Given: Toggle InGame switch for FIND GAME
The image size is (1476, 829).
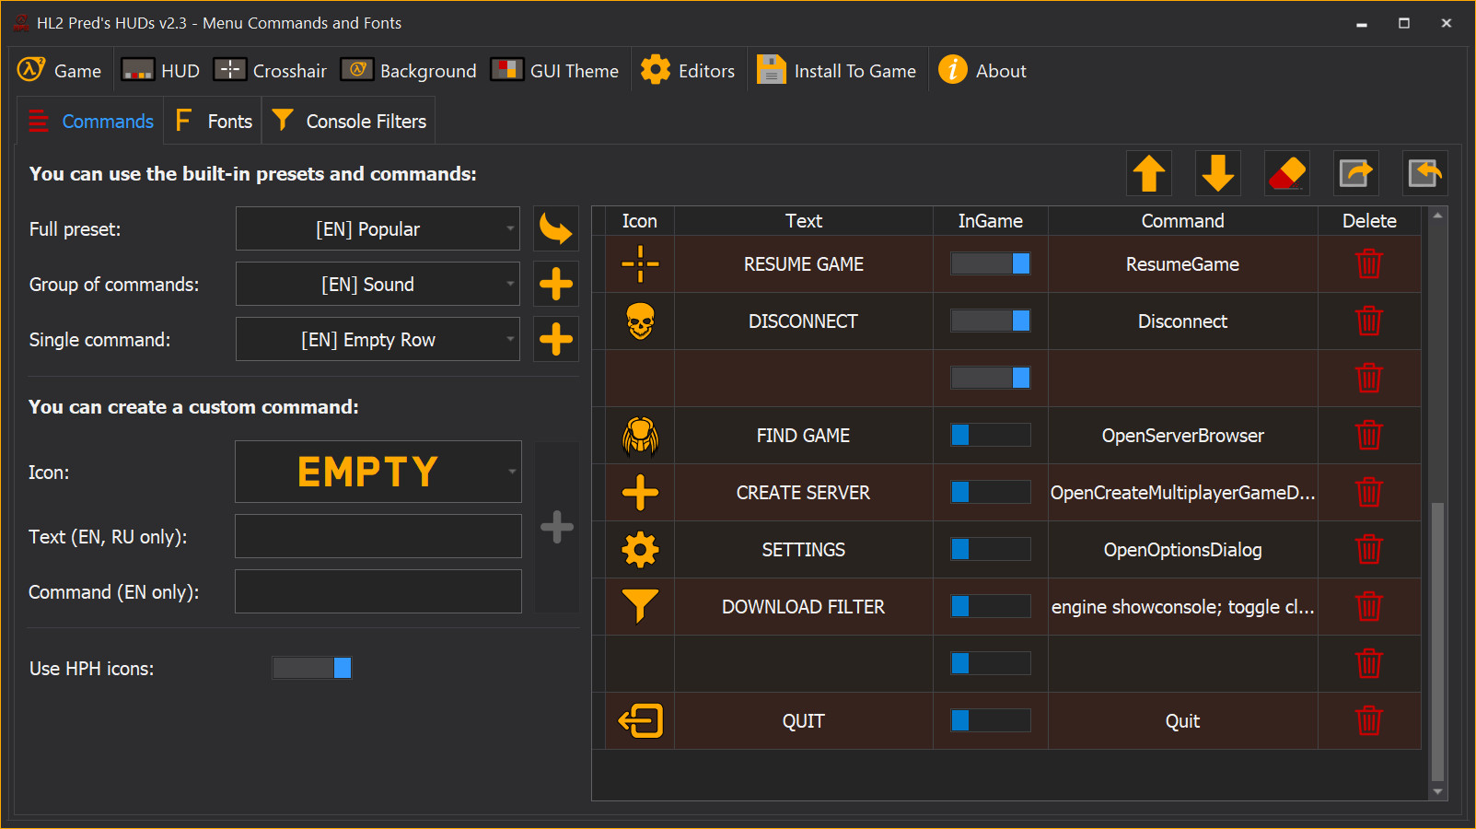Looking at the screenshot, I should point(990,436).
